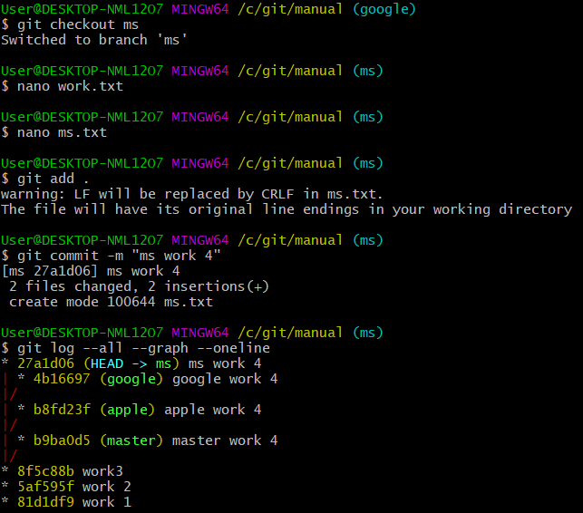Click the git commit -m "ms work 4" command
The image size is (583, 513).
point(119,256)
